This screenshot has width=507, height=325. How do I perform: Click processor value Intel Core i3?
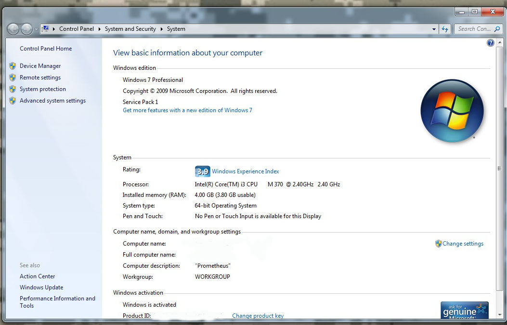click(267, 184)
